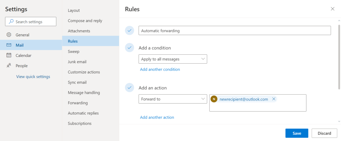
Task: Click the General gear icon
Action: pos(9,35)
